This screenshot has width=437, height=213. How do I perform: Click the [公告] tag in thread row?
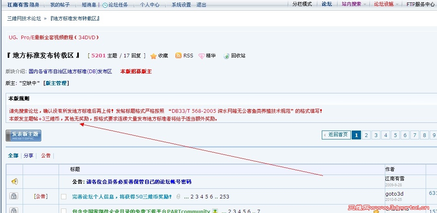coord(41,196)
